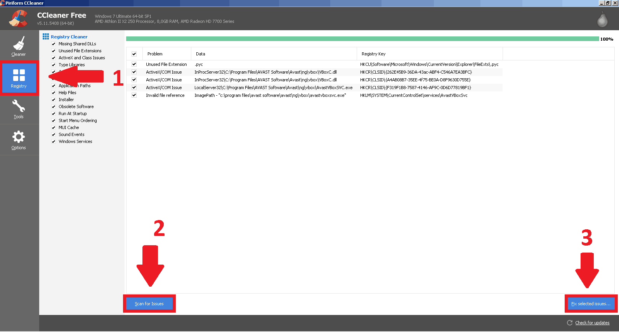The image size is (619, 332).
Task: Select the .pyc data cell
Action: click(x=199, y=64)
